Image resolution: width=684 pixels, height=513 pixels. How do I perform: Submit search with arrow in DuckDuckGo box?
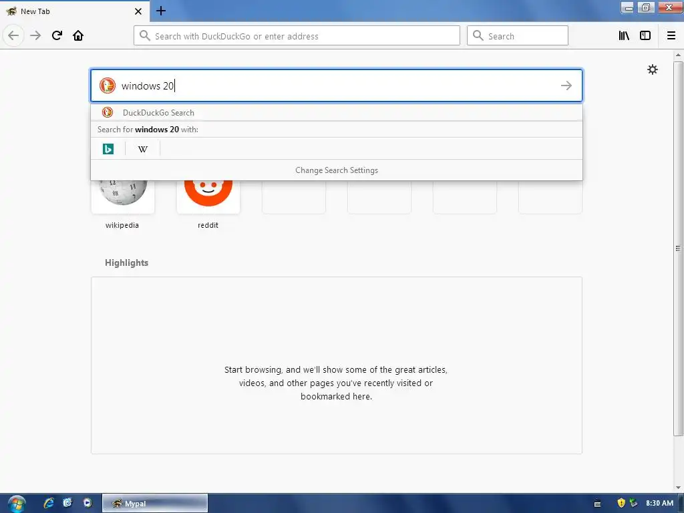point(566,85)
